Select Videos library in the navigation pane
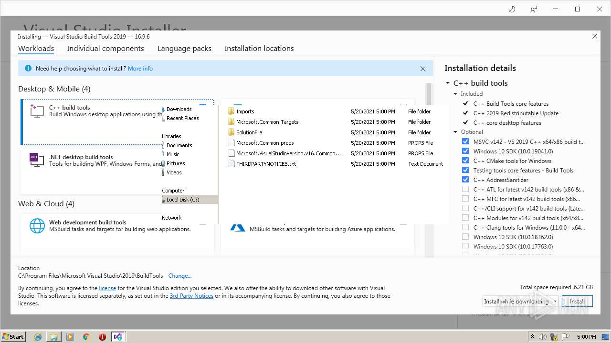The width and height of the screenshot is (611, 343). tap(174, 172)
